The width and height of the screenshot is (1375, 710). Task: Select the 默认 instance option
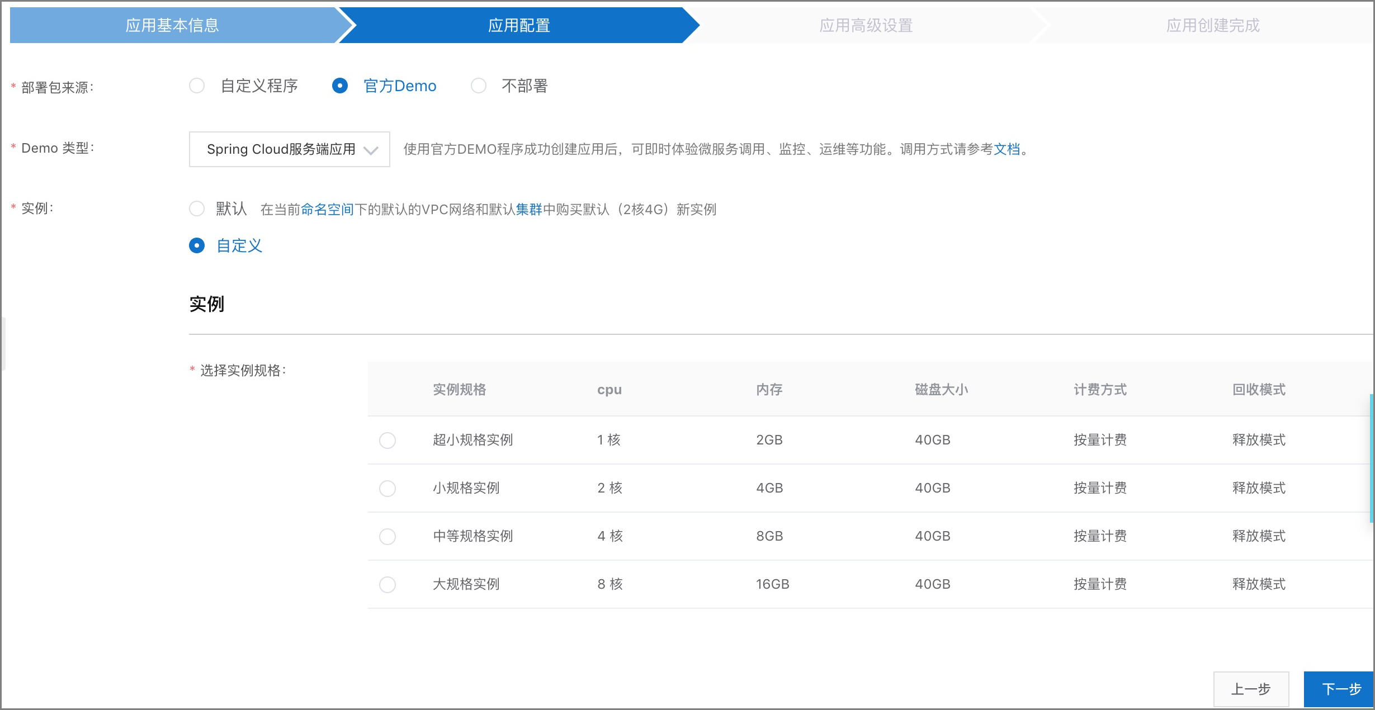coord(197,209)
